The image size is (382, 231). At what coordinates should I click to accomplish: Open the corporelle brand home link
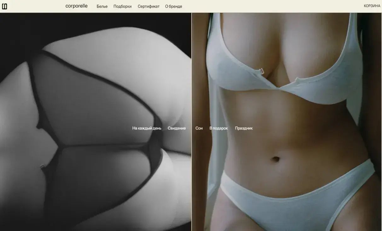[x=76, y=6]
